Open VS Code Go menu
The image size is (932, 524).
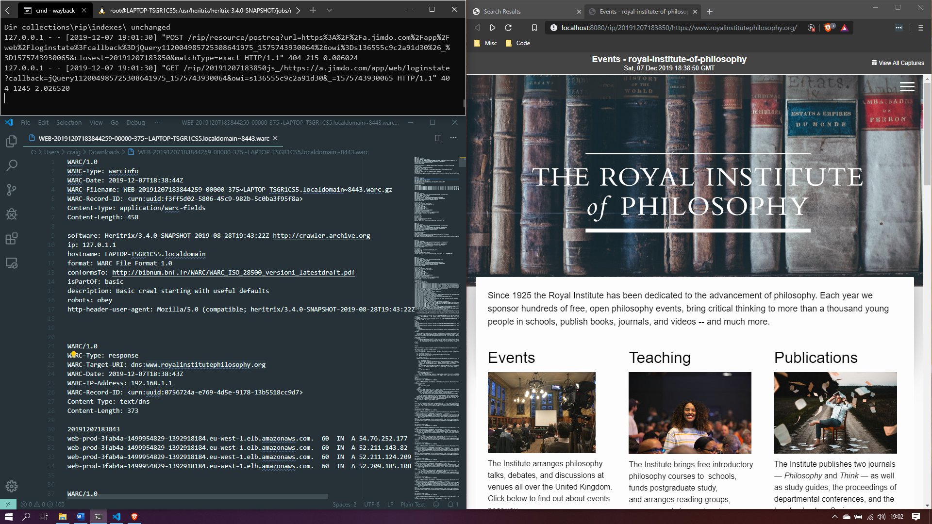click(x=115, y=122)
